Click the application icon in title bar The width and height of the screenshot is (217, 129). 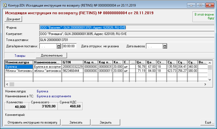point(5,5)
